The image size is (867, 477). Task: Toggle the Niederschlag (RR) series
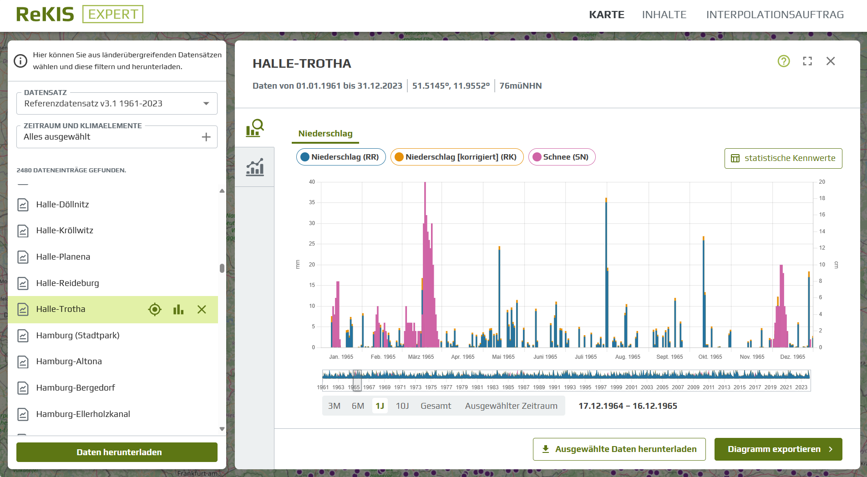340,157
